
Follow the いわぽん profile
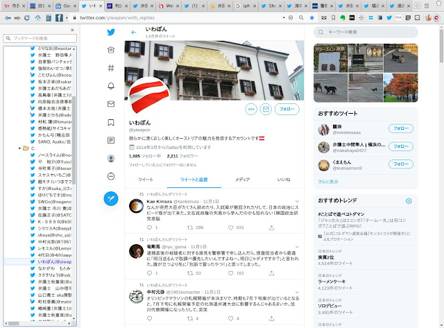point(287,110)
